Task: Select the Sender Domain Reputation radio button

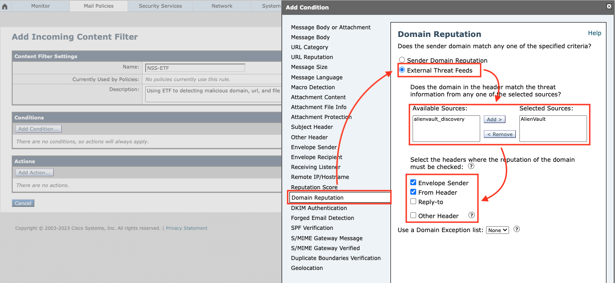Action: click(402, 59)
